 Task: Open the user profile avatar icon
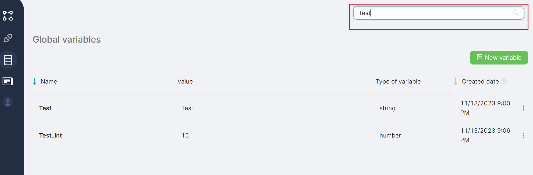pyautogui.click(x=8, y=102)
